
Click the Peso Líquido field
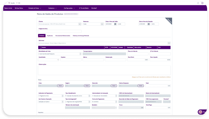coord(160,60)
